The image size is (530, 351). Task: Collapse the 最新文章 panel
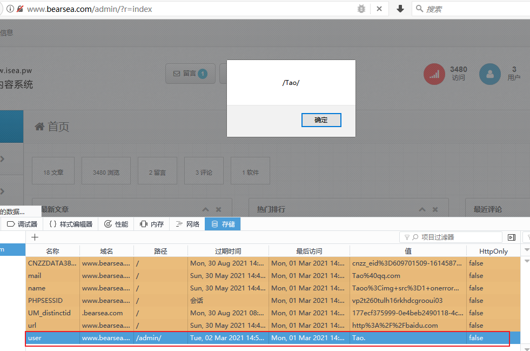coord(205,209)
